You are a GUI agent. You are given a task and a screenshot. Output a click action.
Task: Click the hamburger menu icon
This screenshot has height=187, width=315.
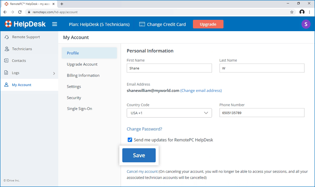(55, 24)
